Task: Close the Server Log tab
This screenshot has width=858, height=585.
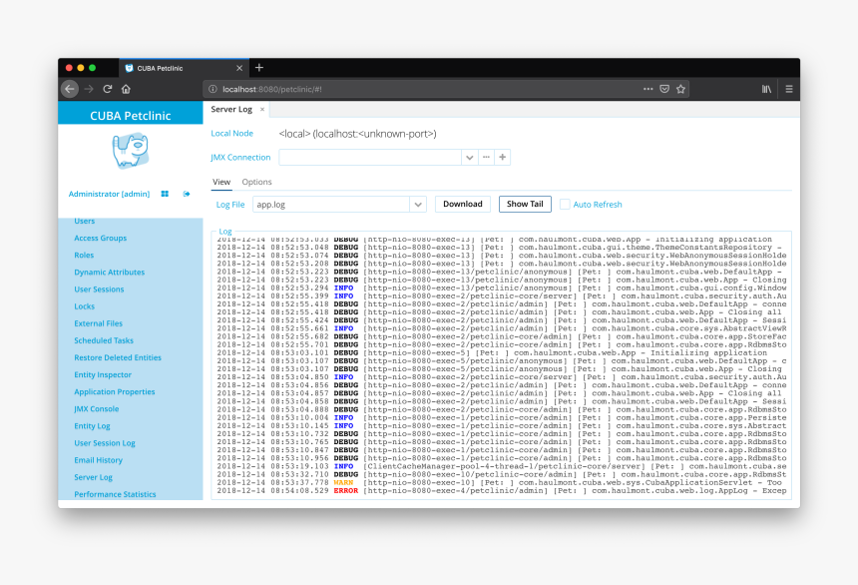Action: coord(262,110)
